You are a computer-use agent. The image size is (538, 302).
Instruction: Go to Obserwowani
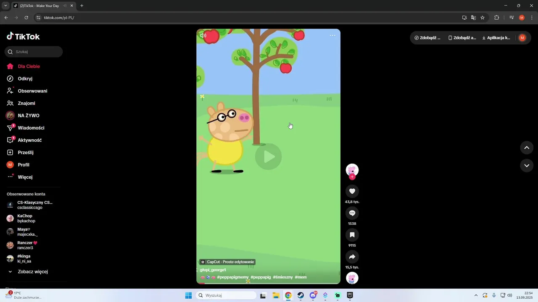[32, 91]
